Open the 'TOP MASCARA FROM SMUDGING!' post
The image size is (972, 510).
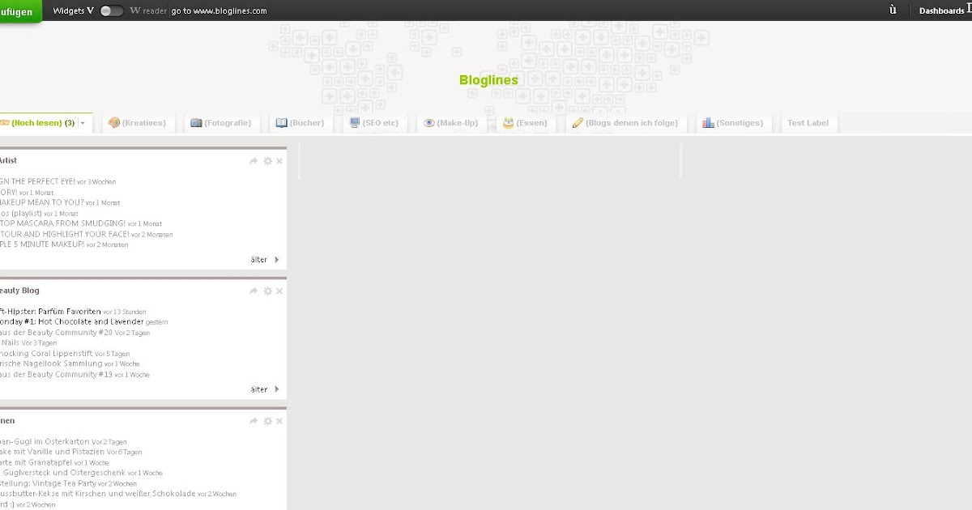(x=62, y=223)
